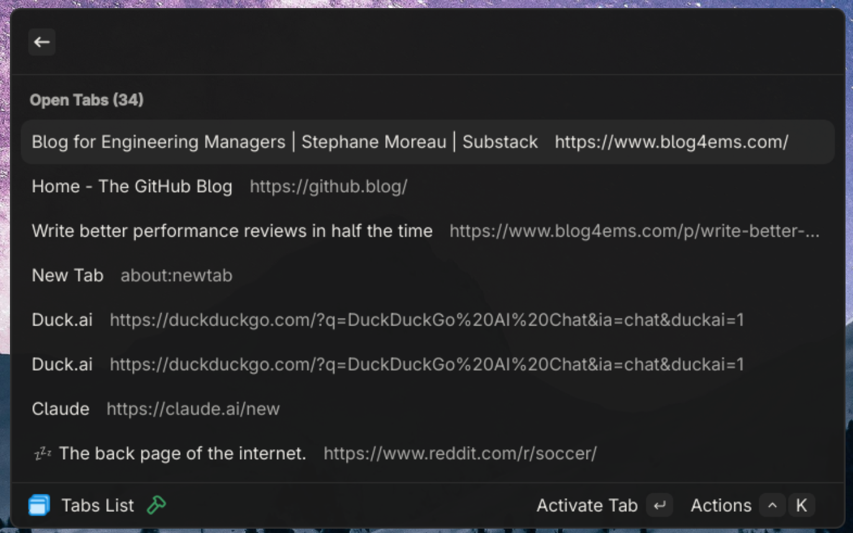Open the Actions panel
Screen dimensions: 853x533
coord(721,506)
